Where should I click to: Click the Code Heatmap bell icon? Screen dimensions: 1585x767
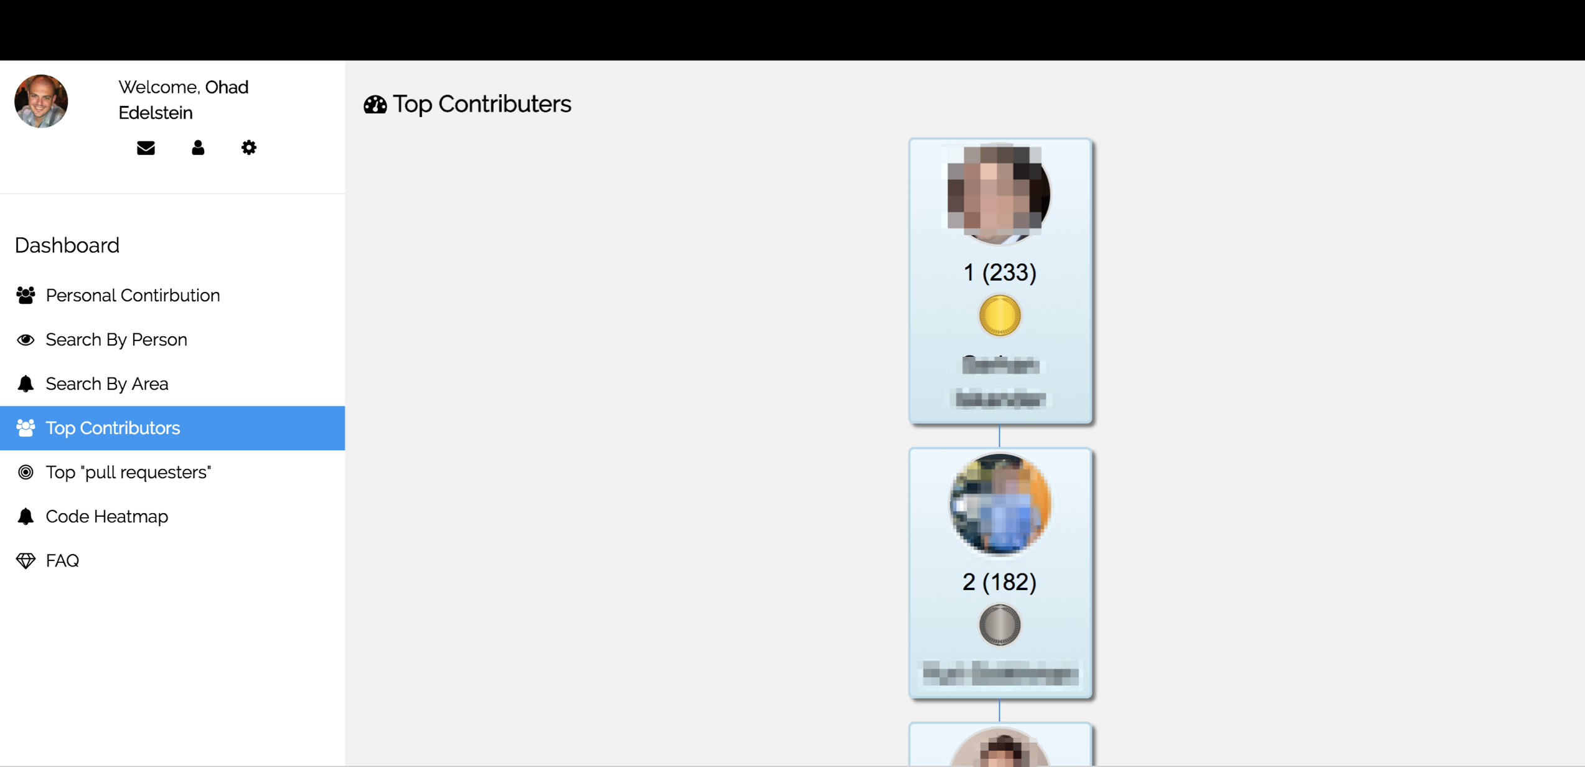[24, 516]
